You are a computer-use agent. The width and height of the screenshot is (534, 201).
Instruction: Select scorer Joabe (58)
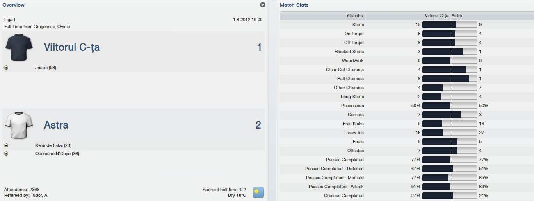[46, 68]
